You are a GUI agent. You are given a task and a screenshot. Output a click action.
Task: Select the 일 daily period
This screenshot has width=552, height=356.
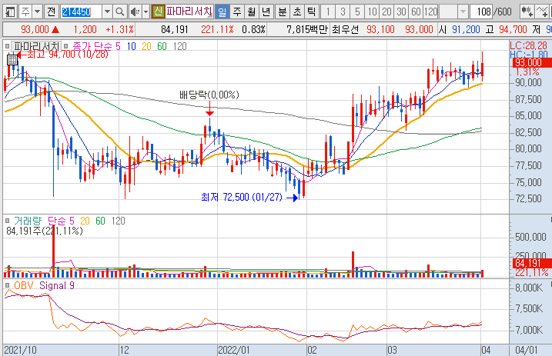pyautogui.click(x=222, y=12)
